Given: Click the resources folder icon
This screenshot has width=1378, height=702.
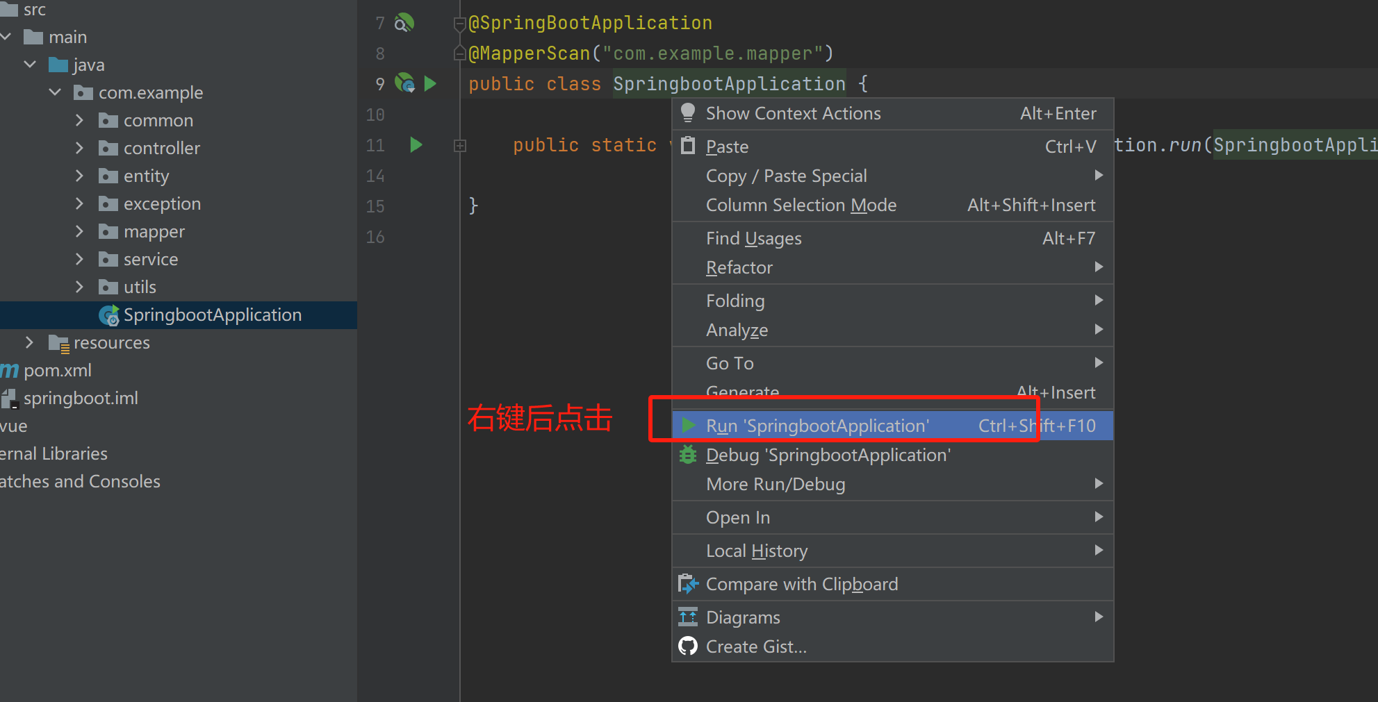Looking at the screenshot, I should click(59, 343).
